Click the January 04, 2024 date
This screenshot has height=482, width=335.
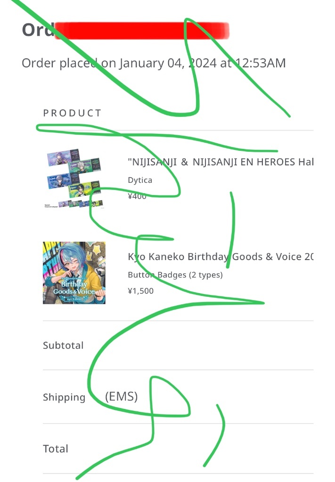(168, 63)
